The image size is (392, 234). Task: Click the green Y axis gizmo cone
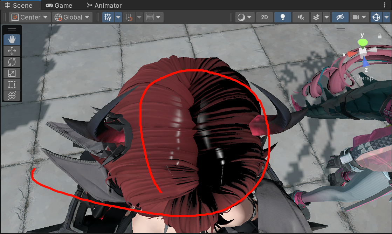[363, 42]
